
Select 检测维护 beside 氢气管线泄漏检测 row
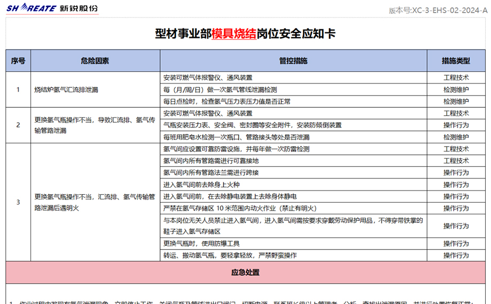coord(456,90)
